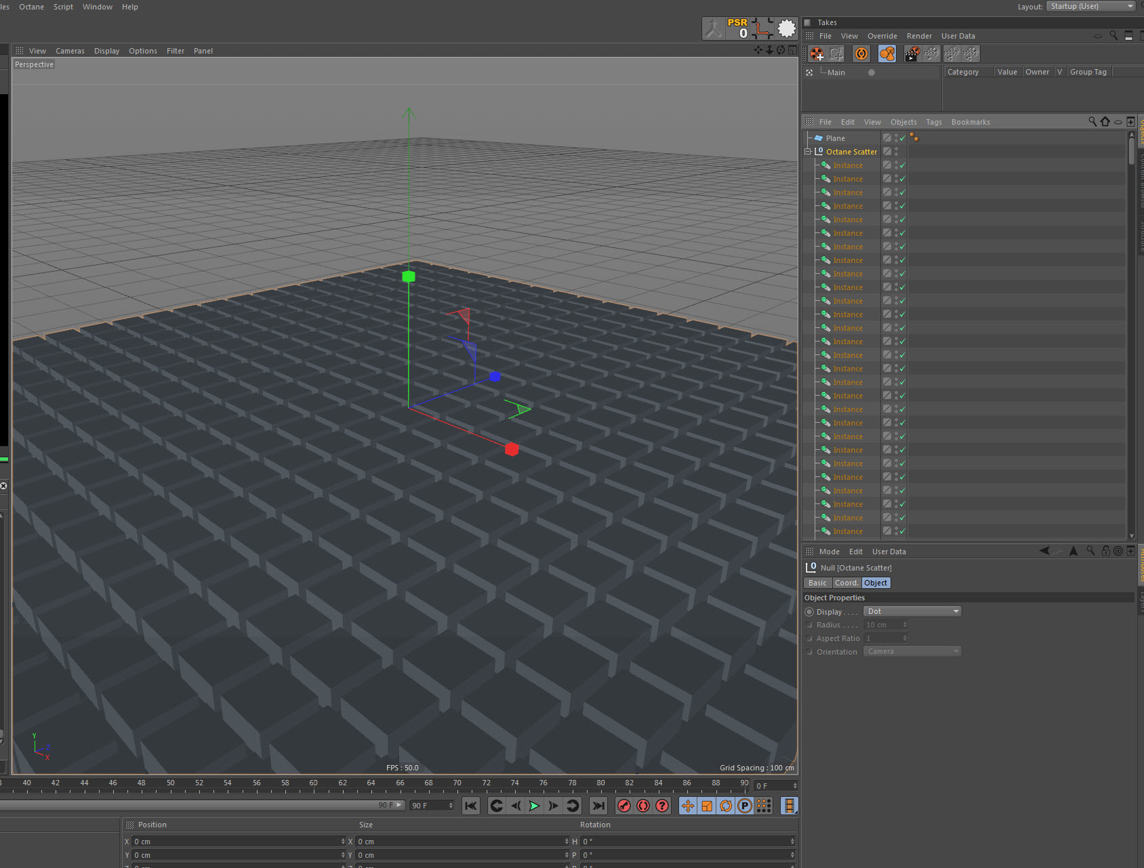Click the viewport toggle active view icon
1144x868 pixels.
pos(792,50)
